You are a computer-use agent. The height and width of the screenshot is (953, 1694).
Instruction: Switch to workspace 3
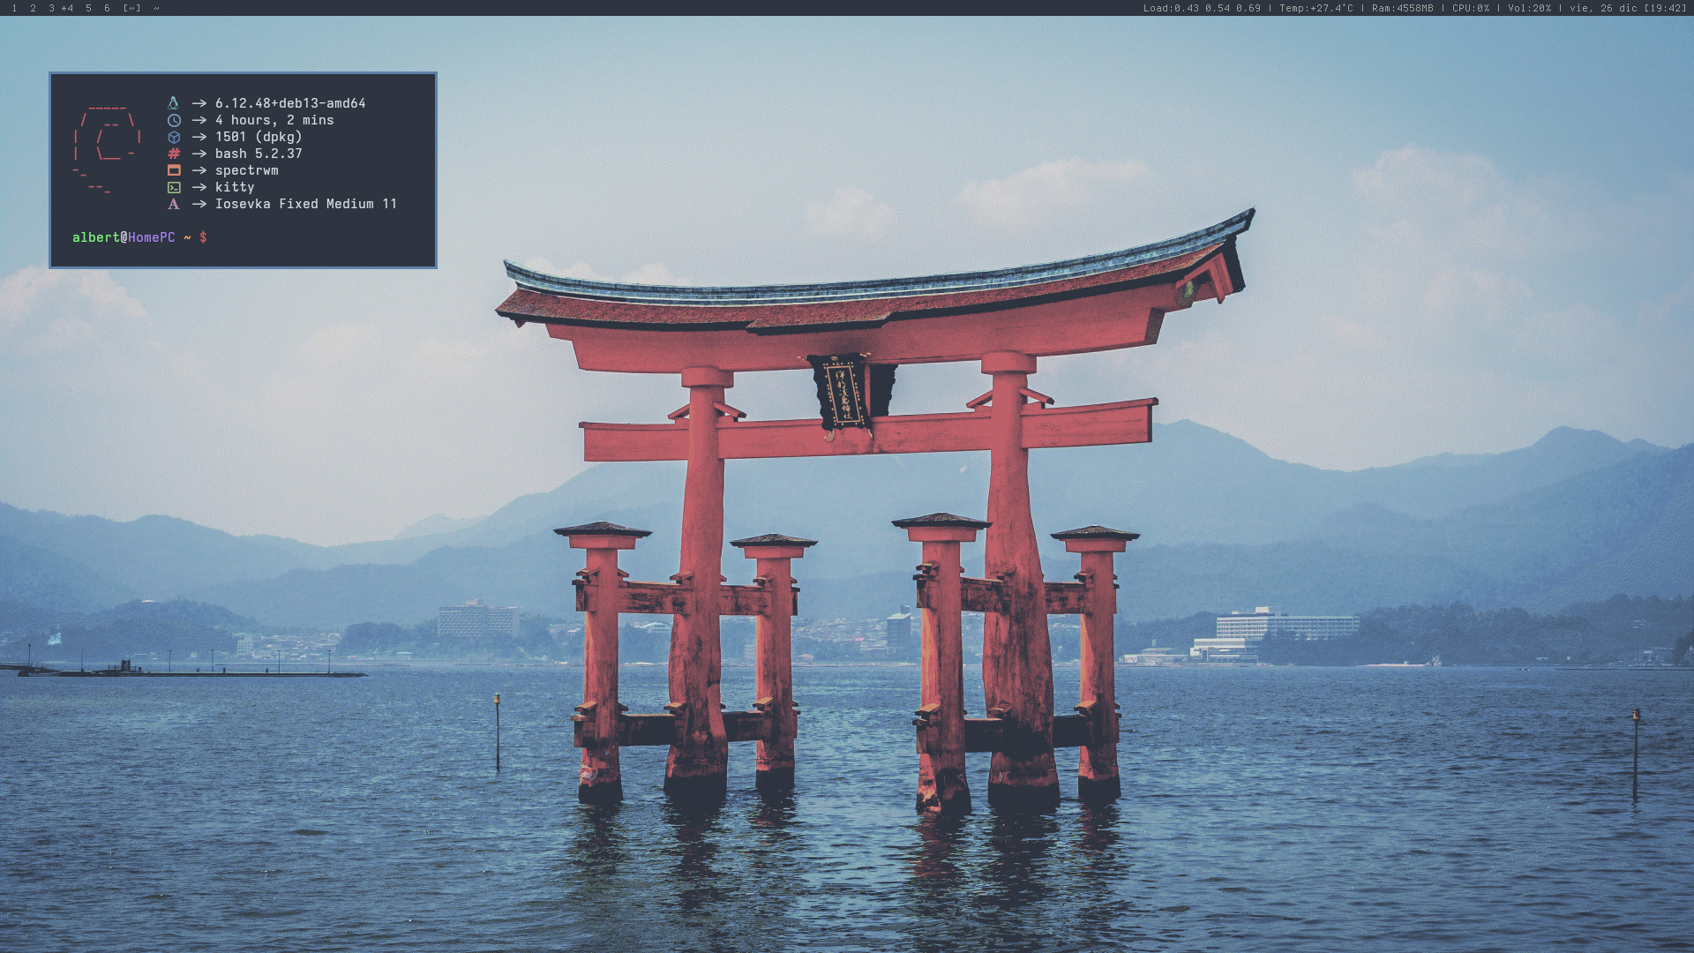click(x=51, y=8)
